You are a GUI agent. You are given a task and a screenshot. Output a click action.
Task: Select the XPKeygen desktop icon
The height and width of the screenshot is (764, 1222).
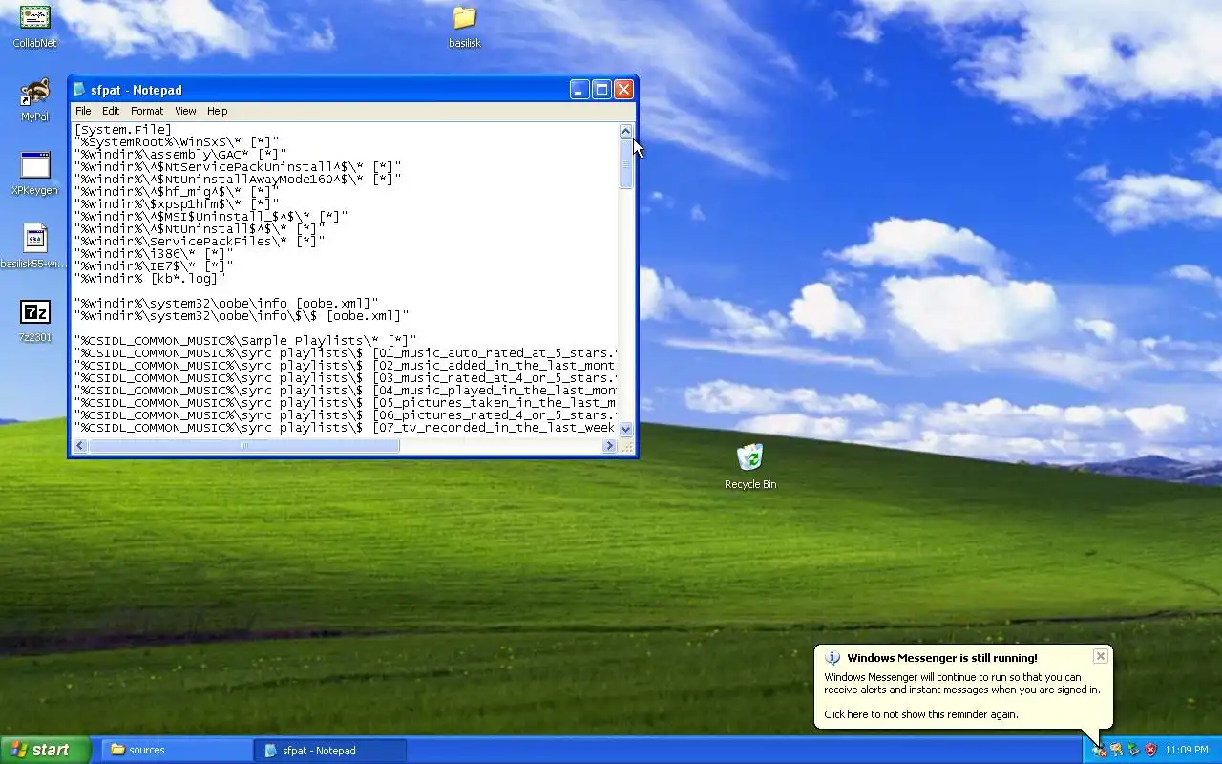pos(34,173)
